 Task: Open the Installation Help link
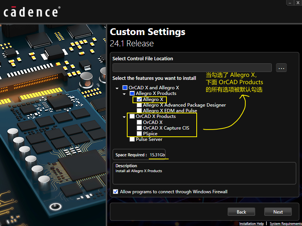pos(251,224)
